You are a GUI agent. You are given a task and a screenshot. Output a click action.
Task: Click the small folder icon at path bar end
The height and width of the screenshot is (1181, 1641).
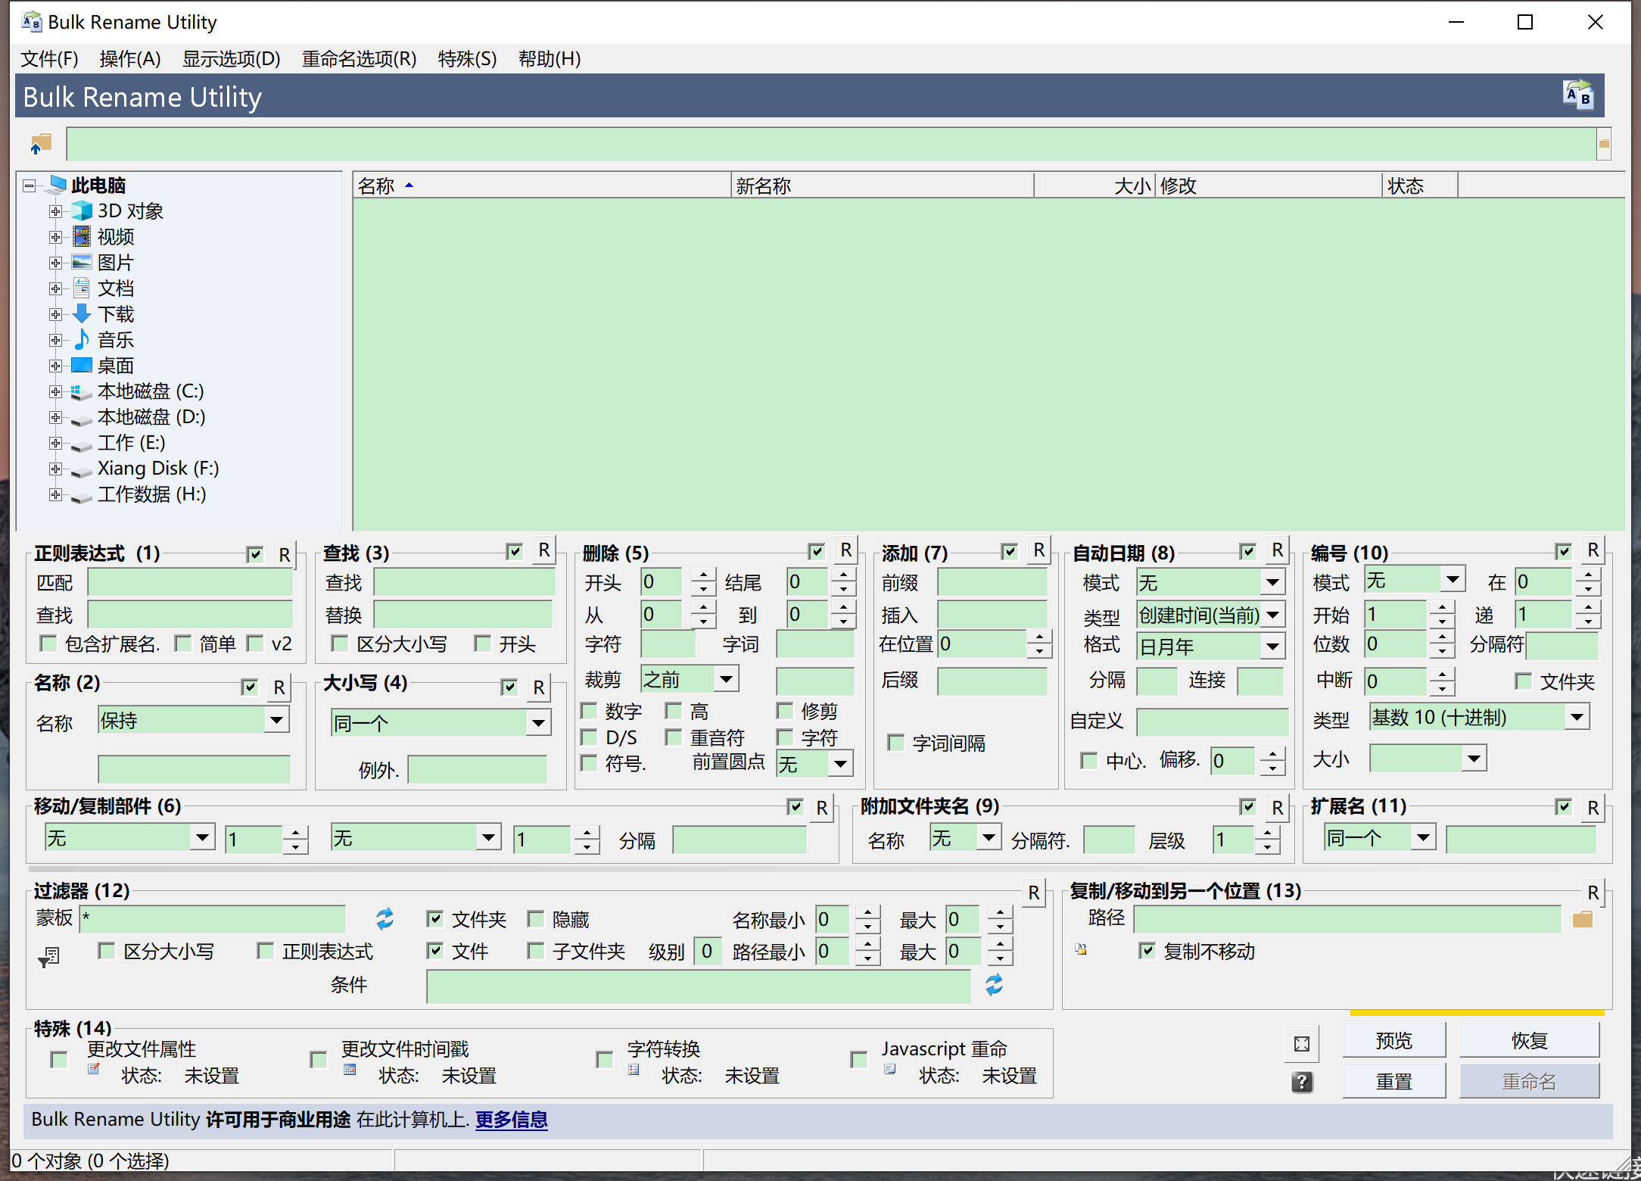click(1604, 143)
